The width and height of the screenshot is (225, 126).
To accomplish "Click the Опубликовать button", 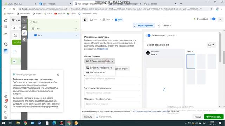I will coord(214,117).
